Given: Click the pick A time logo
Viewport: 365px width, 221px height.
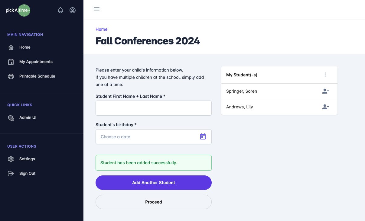Looking at the screenshot, I should pyautogui.click(x=18, y=11).
